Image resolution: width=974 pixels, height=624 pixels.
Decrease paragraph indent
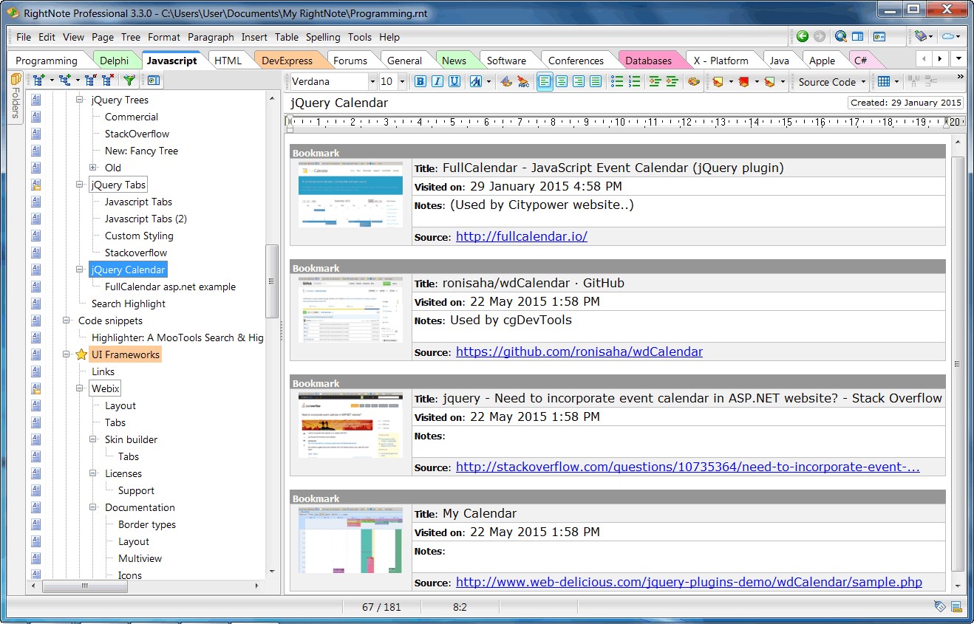tap(655, 82)
